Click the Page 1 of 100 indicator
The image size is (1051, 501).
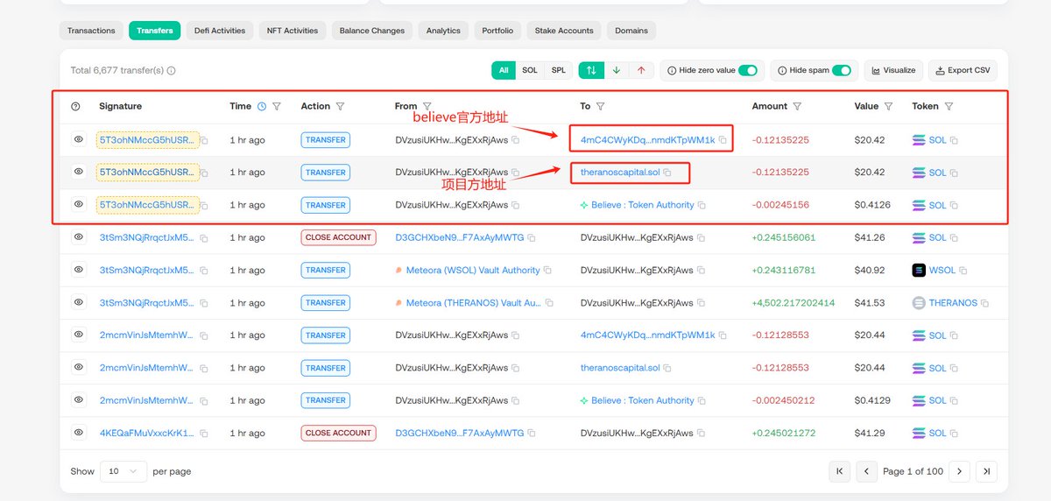tap(913, 471)
